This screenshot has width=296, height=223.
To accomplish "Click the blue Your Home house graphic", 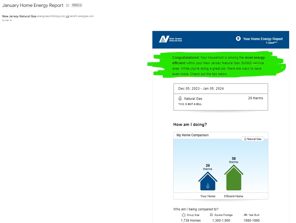I will point(208,181).
